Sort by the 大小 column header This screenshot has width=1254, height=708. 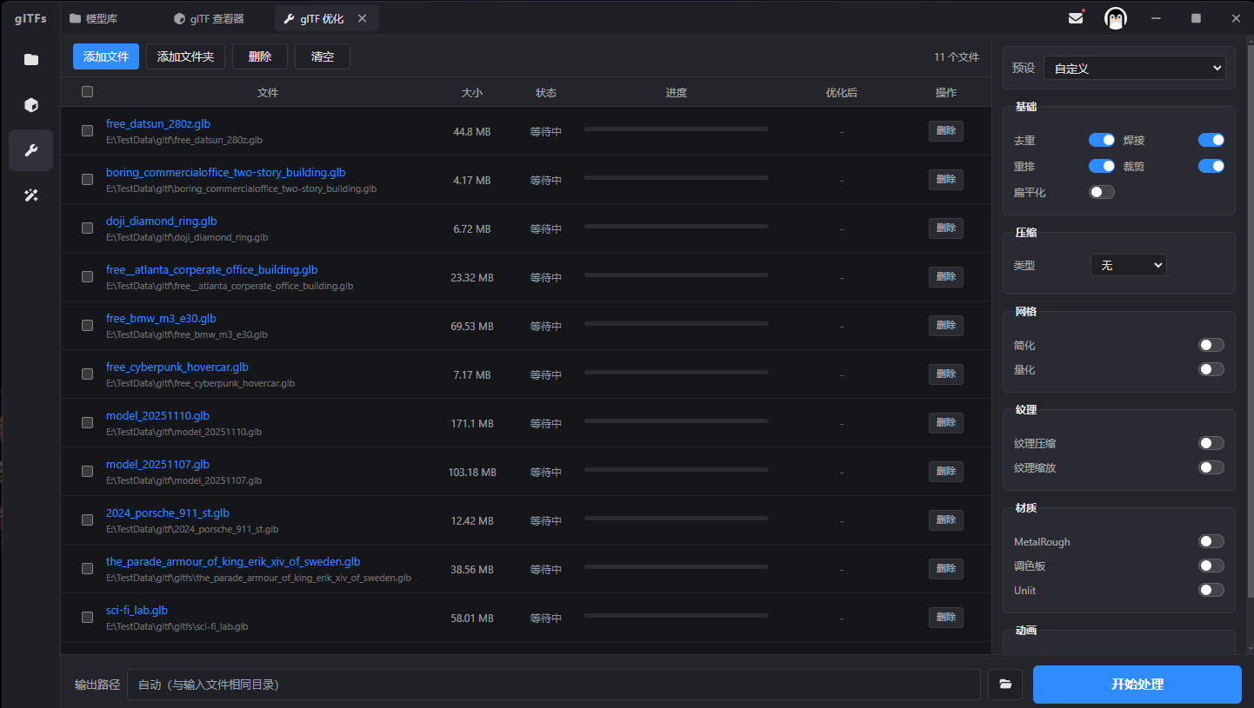[x=472, y=92]
